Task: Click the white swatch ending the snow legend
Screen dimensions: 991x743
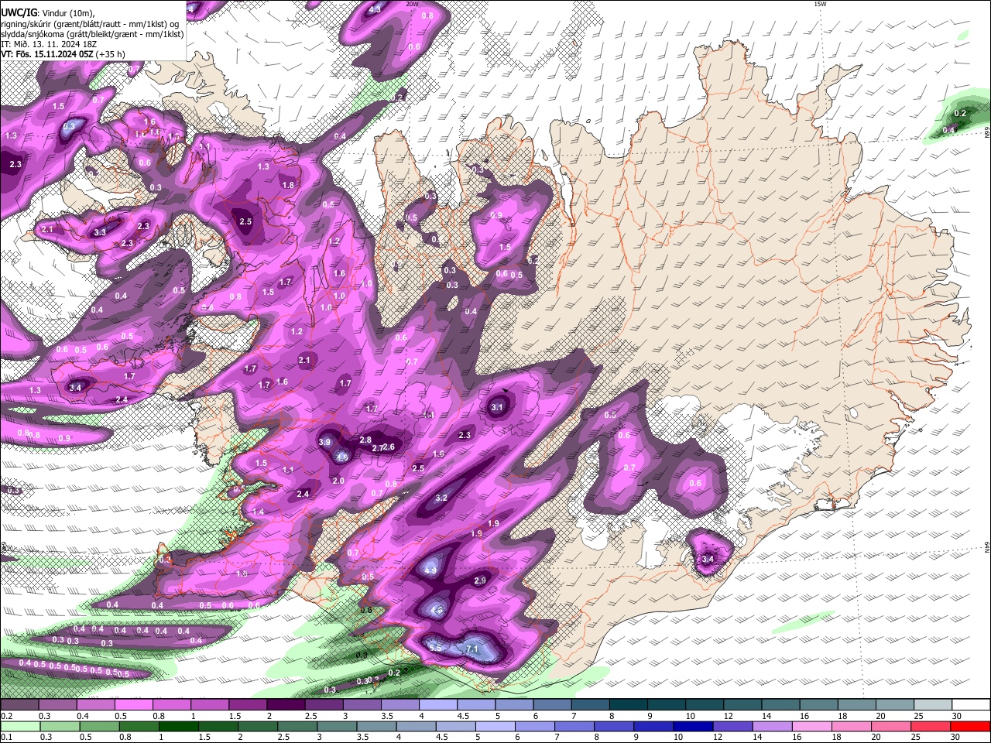Action: [x=970, y=705]
